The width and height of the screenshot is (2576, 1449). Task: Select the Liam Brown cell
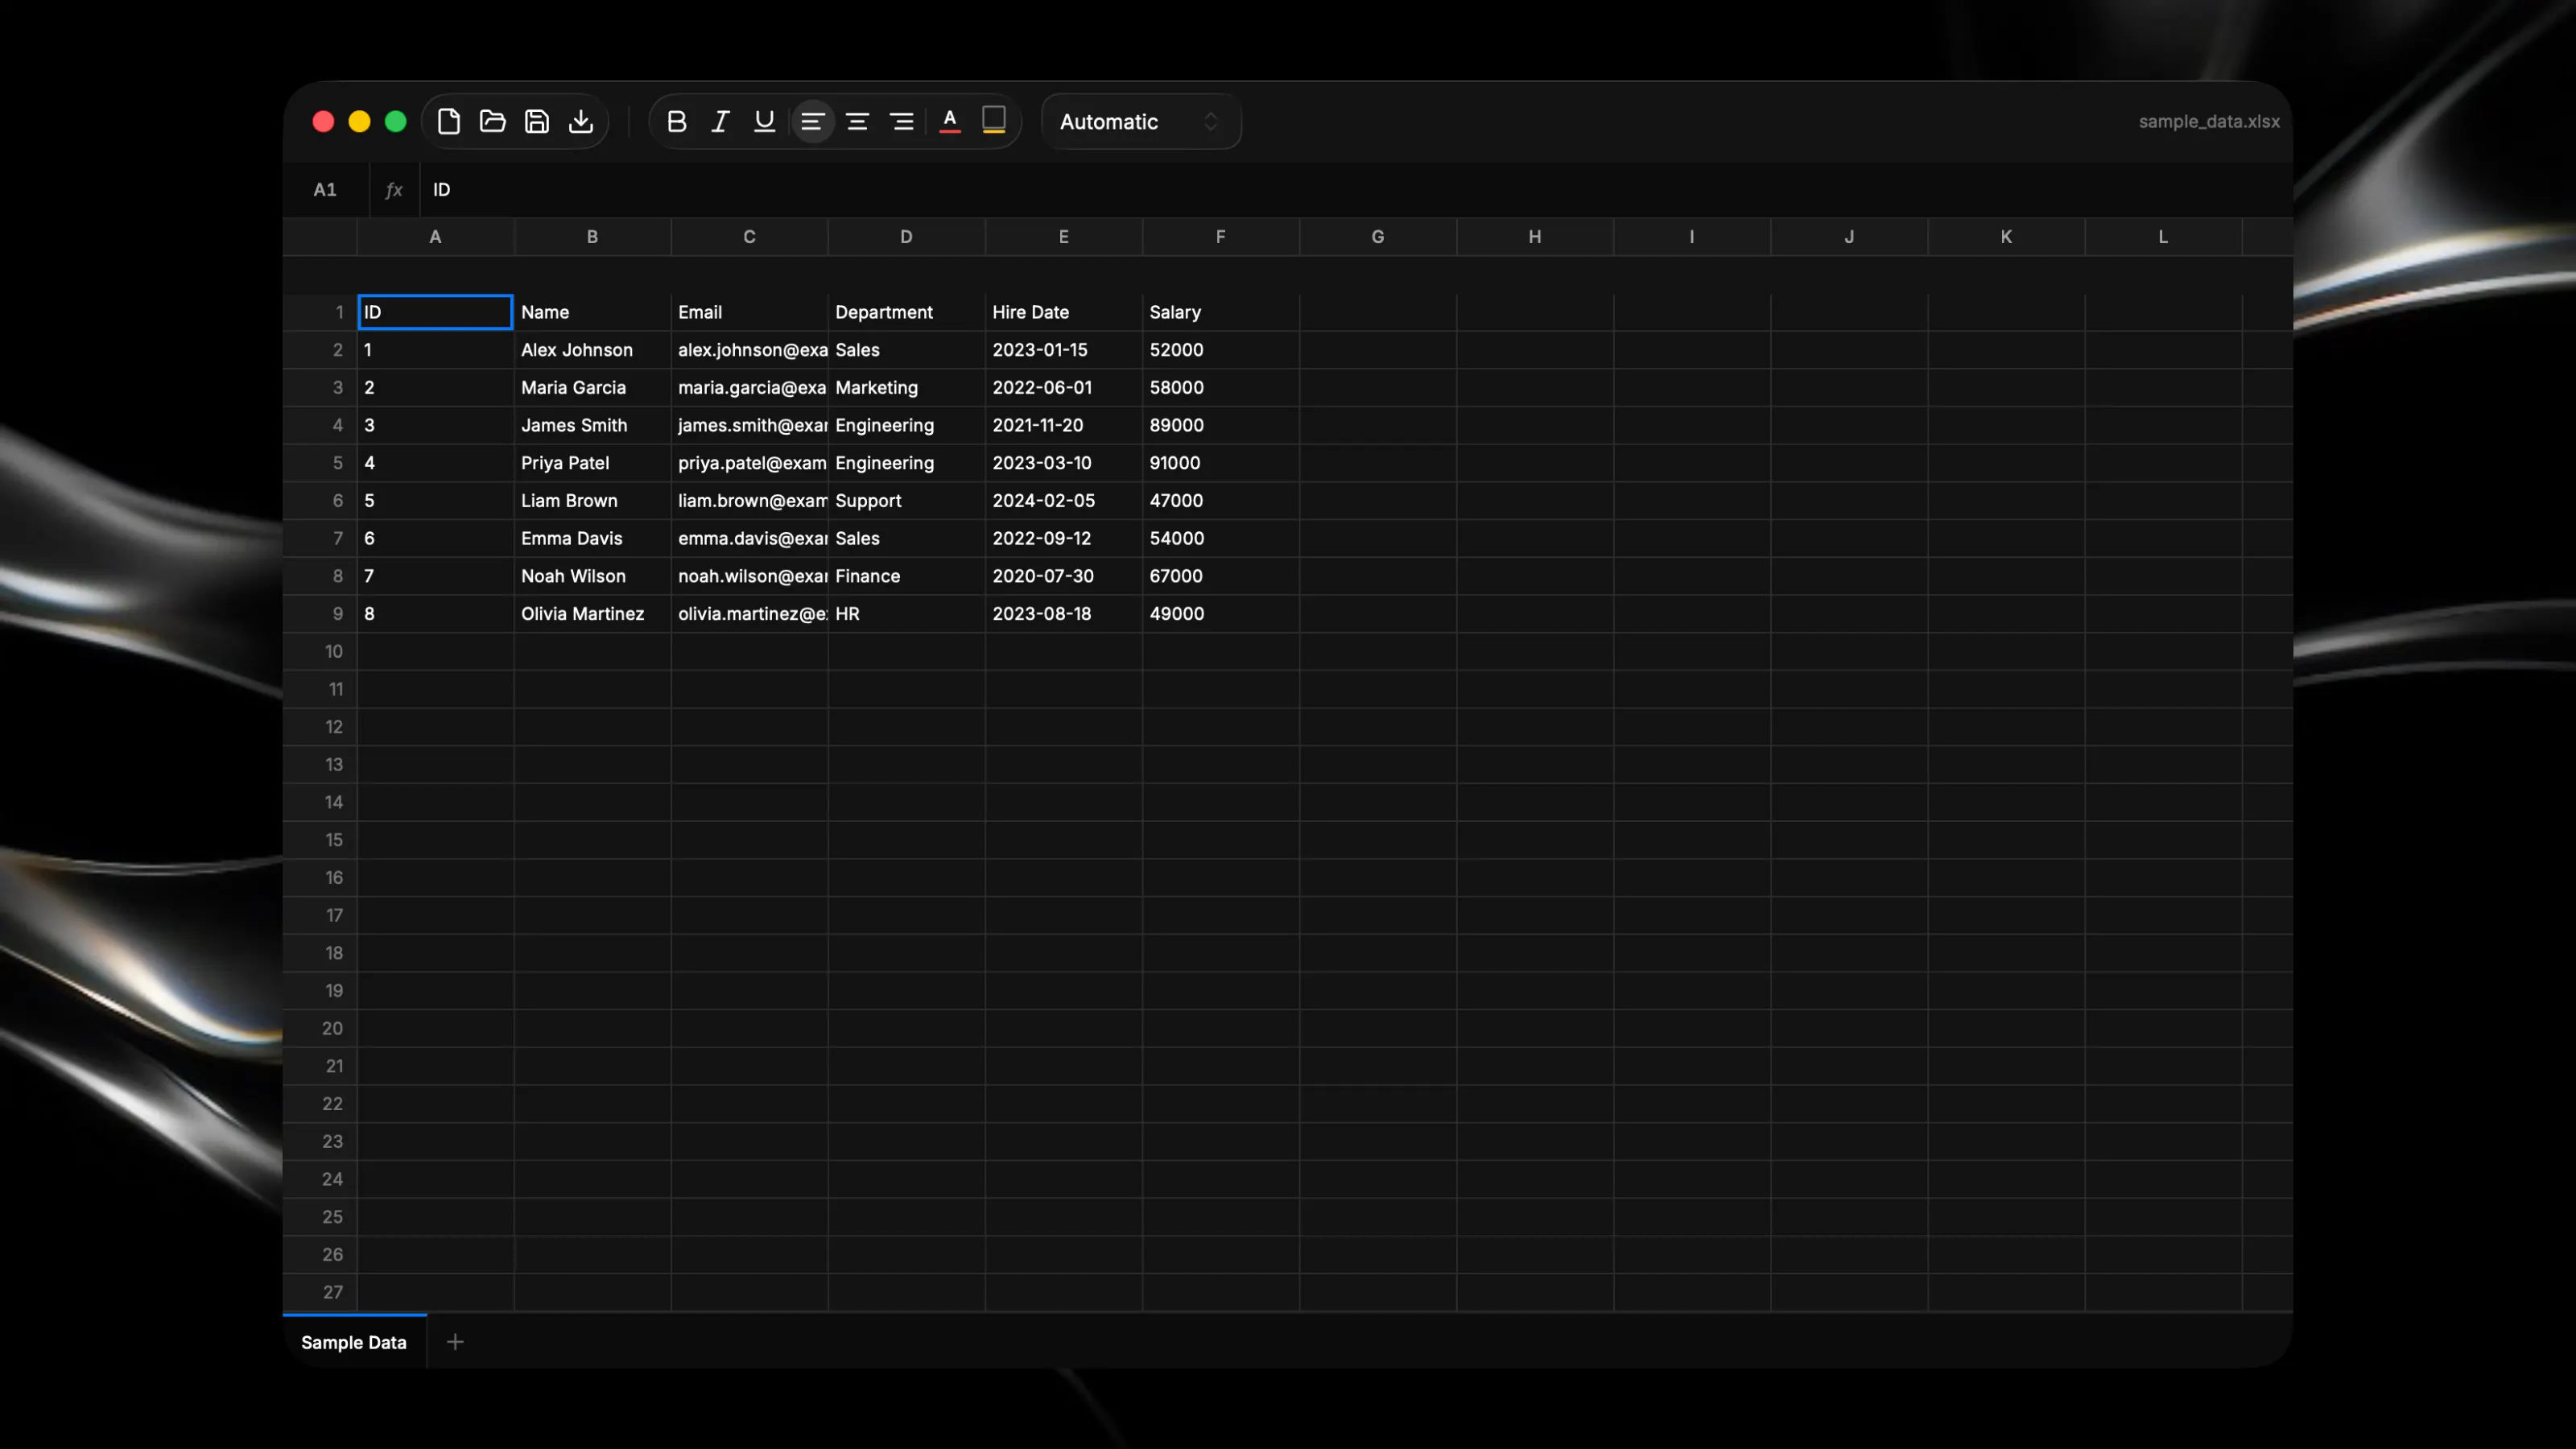592,500
